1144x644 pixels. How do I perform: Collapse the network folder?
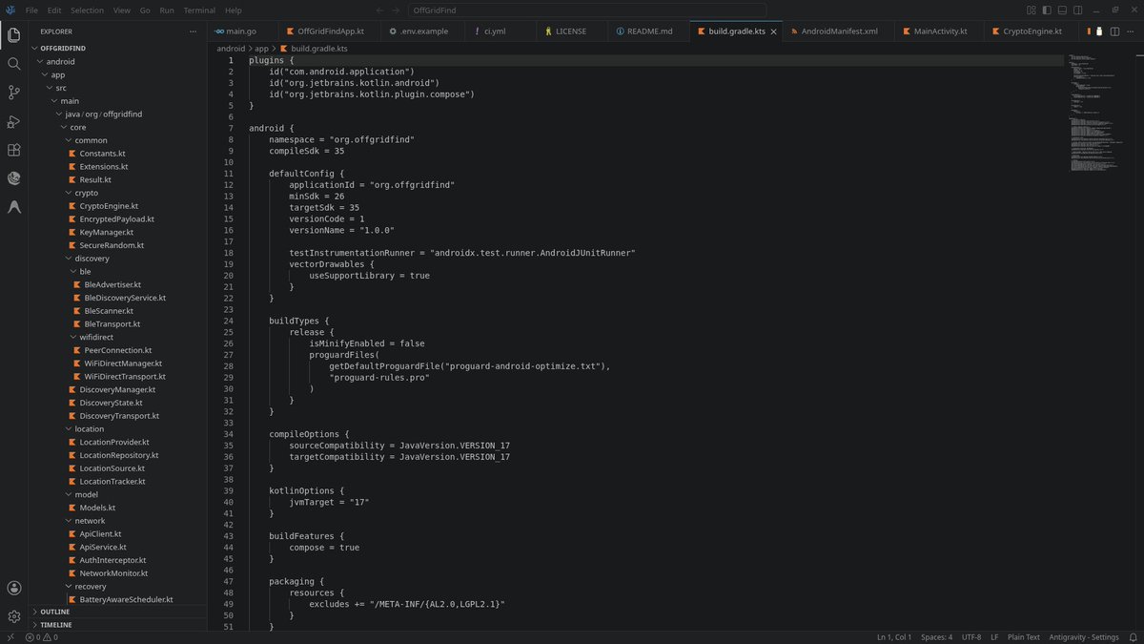[119, 521]
